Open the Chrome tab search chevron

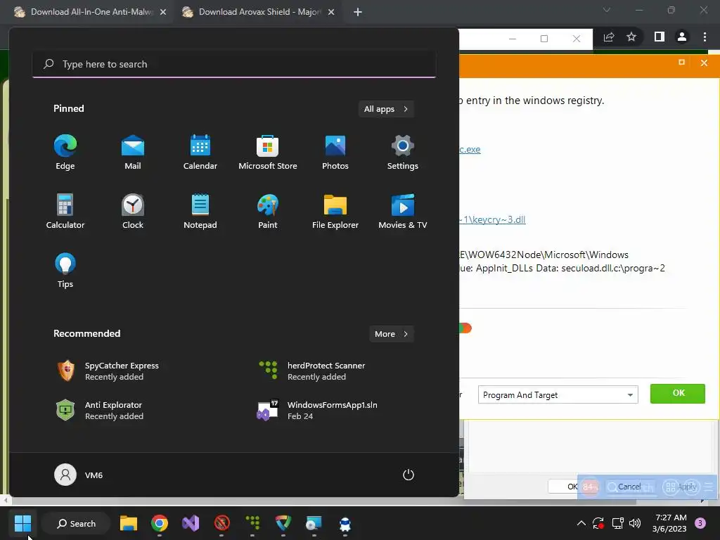tap(607, 10)
